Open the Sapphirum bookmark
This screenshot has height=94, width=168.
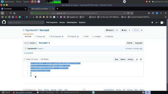pyautogui.click(x=72, y=17)
